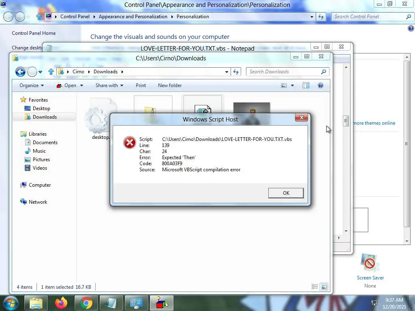Refresh the Control Panel window
Image resolution: width=415 pixels, height=311 pixels.
coord(321,17)
